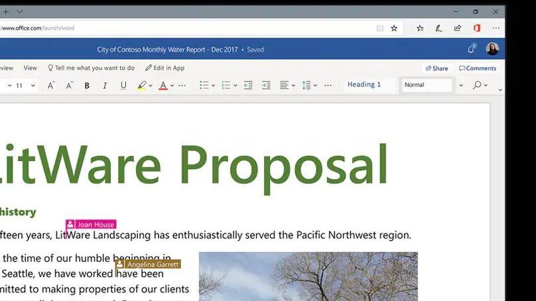The height and width of the screenshot is (301, 536).
Task: Click the Saved status text
Action: (255, 50)
